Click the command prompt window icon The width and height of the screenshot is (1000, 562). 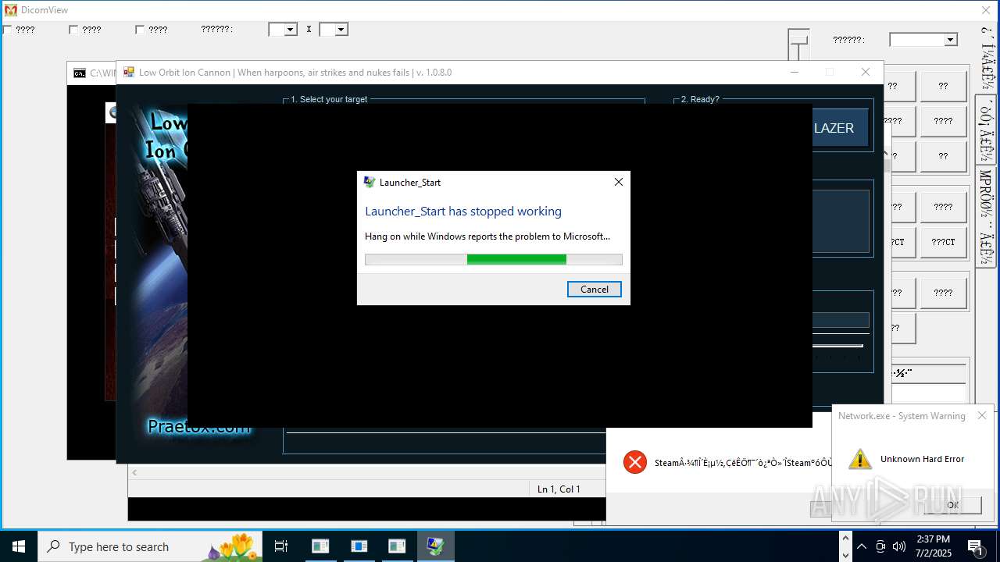click(80, 73)
